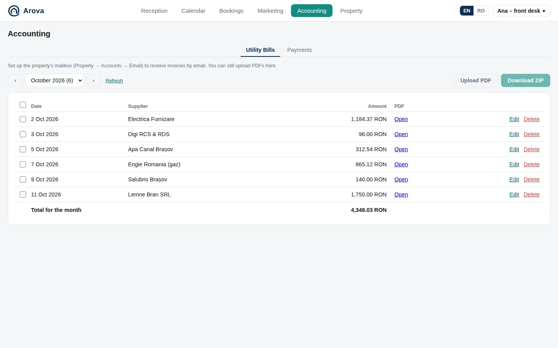Delete the Salubris Brașov bill
Screen dimensions: 558x348
pos(532,179)
